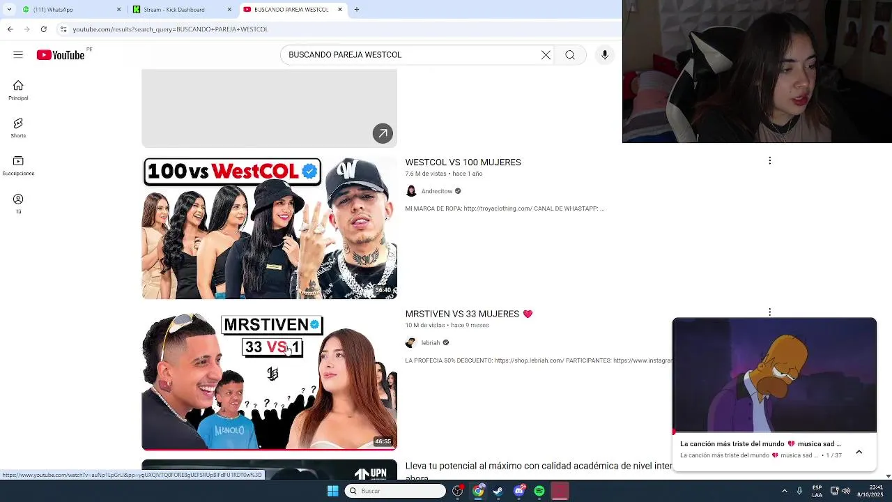
Task: Go to the YouTube logo home page
Action: point(61,55)
